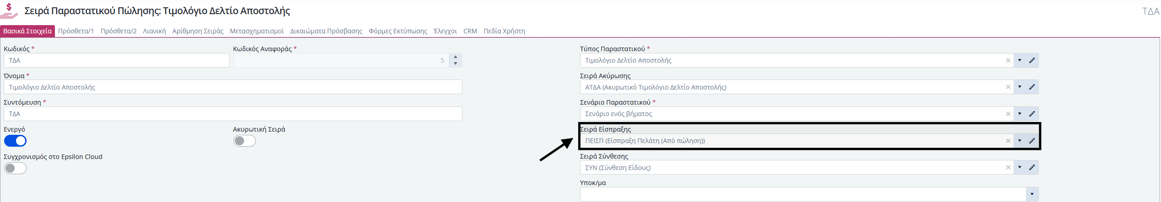Screen dimensions: 1161x202
Task: Open the Αρίθμηση Σειράς tab
Action: pos(198,31)
